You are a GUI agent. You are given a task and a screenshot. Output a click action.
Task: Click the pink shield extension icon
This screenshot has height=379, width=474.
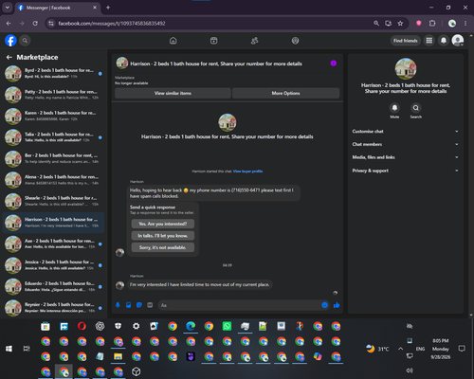click(419, 24)
